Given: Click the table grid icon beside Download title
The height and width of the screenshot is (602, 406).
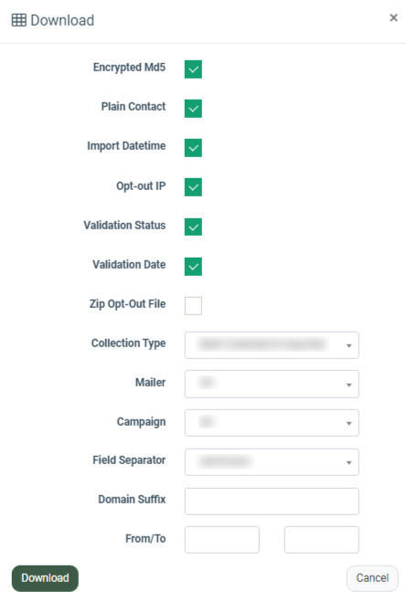Looking at the screenshot, I should 19,20.
